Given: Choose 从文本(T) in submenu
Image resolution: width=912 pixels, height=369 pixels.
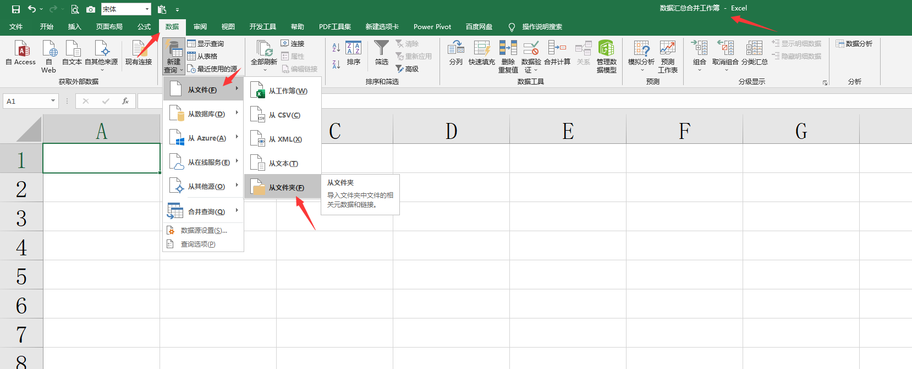Looking at the screenshot, I should [283, 163].
